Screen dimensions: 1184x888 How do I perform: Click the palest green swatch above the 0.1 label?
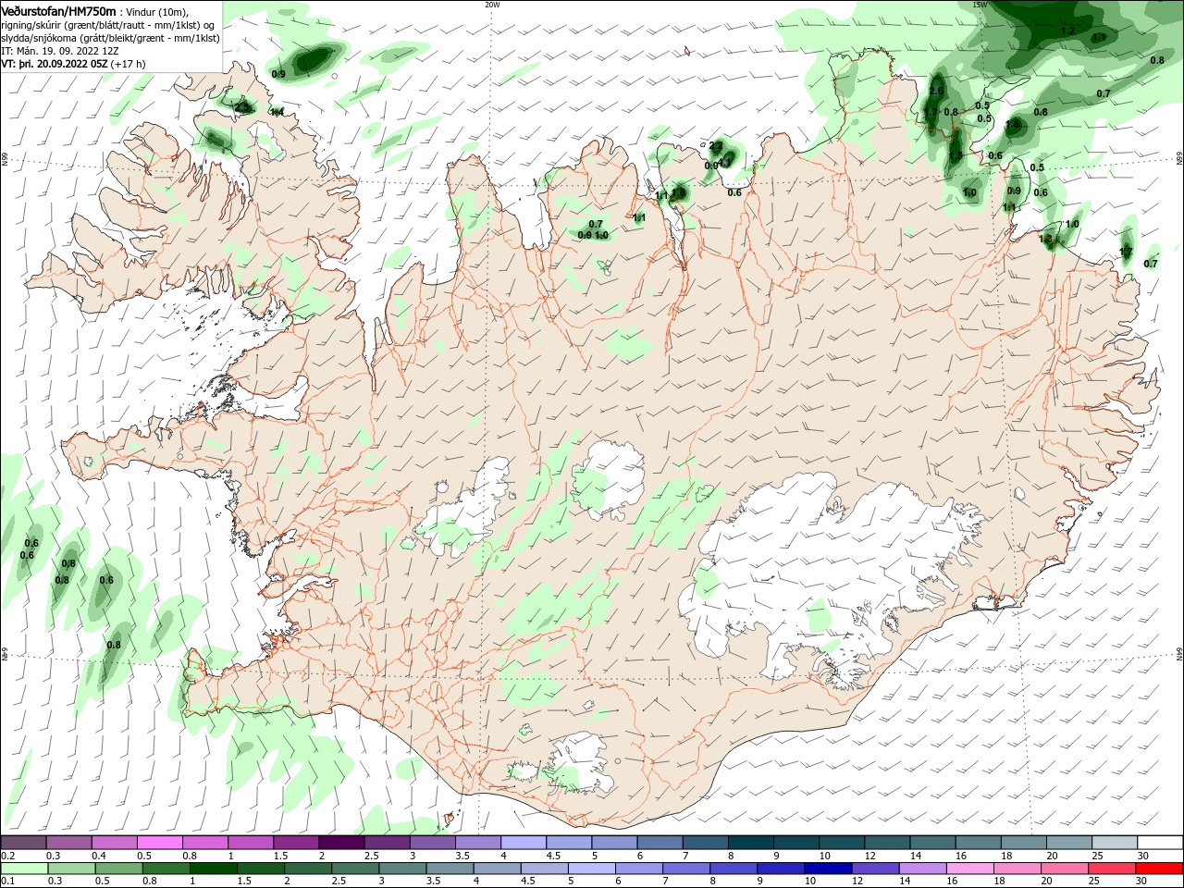tap(23, 869)
